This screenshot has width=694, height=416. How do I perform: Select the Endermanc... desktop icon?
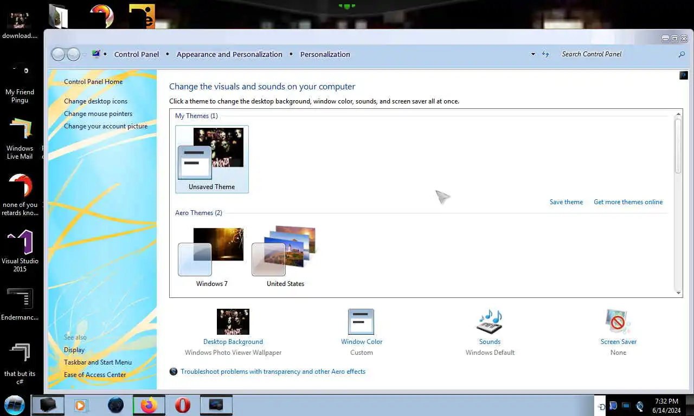[x=20, y=304]
